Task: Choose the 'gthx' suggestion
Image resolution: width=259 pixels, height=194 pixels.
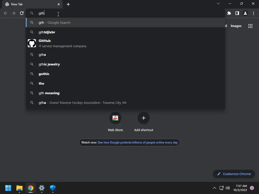Action: point(125,55)
